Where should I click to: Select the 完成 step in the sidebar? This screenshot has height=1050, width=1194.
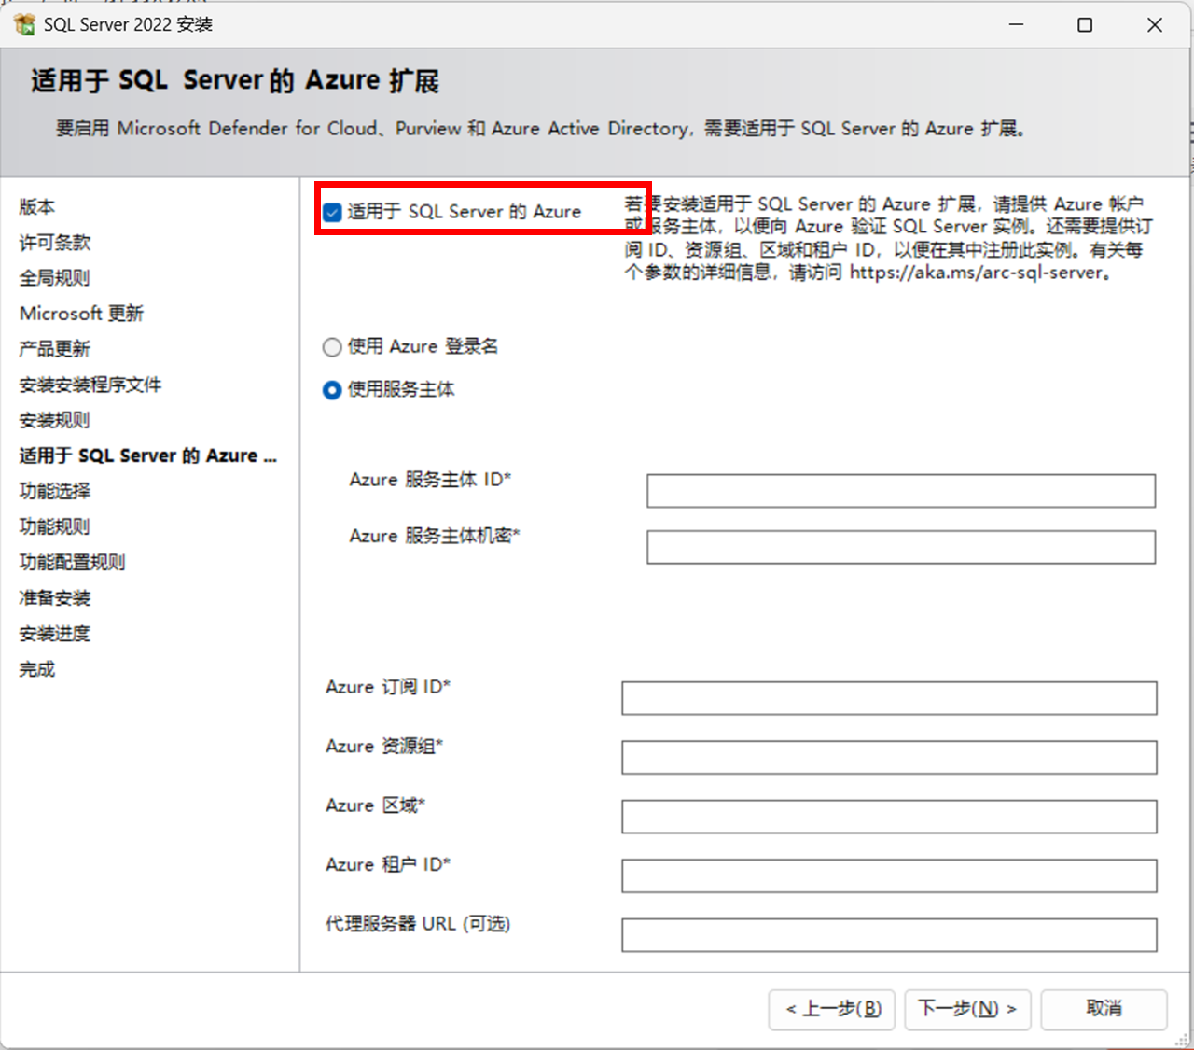pyautogui.click(x=37, y=669)
